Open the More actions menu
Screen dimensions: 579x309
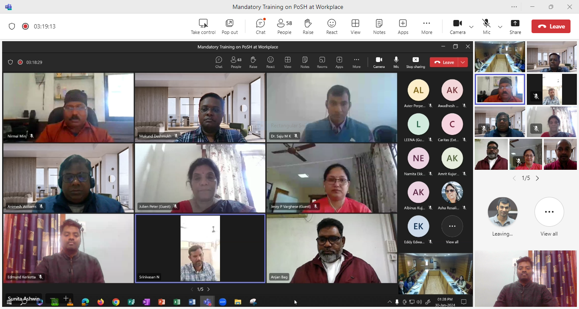(x=427, y=26)
